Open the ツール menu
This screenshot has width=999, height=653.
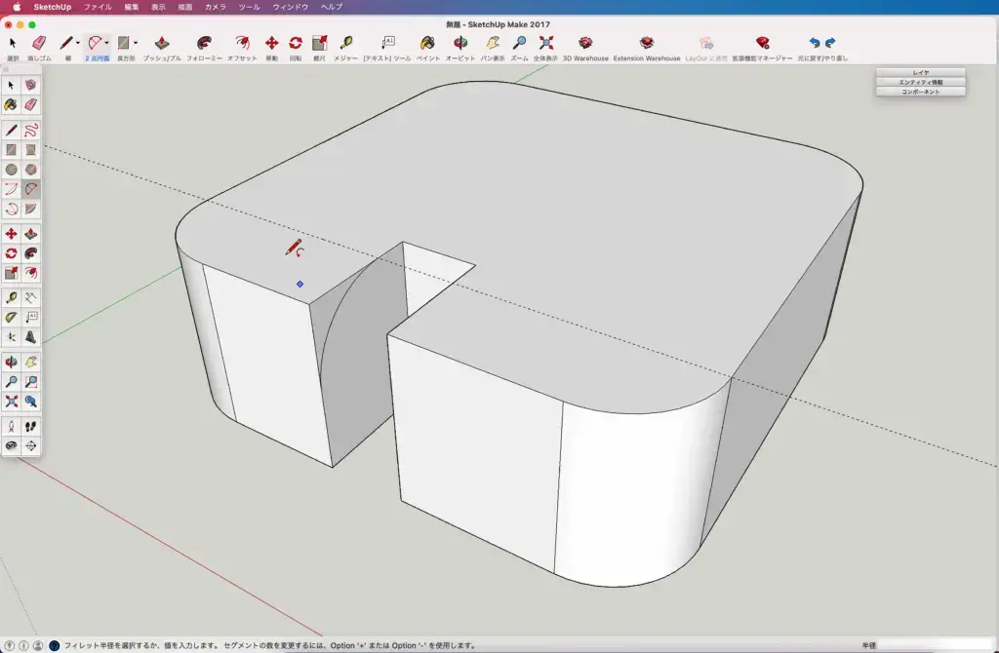(249, 7)
